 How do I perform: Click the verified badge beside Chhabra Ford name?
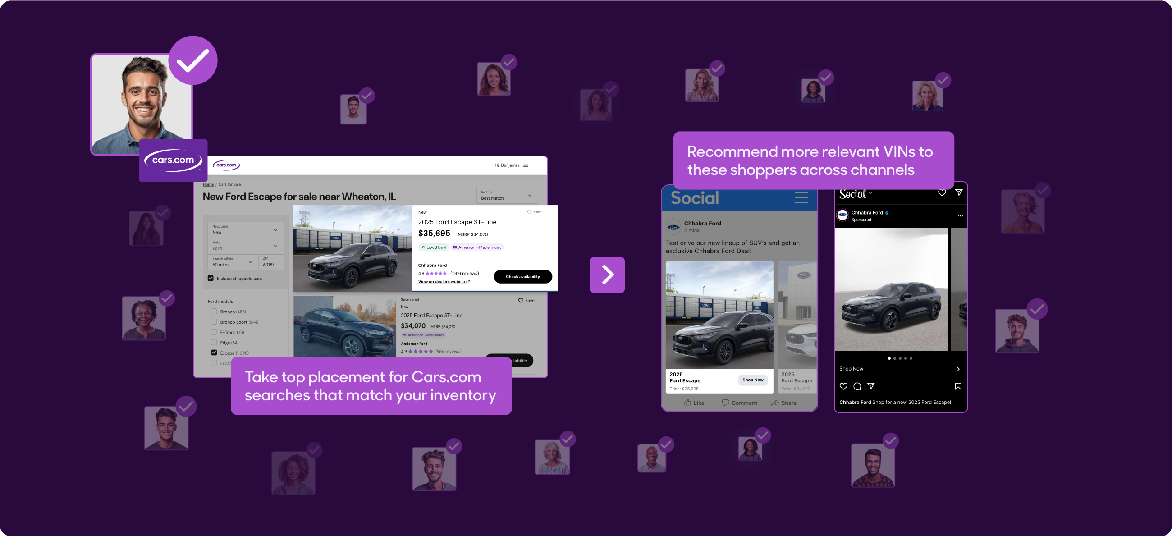click(887, 212)
